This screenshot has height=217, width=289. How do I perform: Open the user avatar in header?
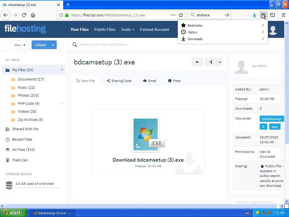coord(273,30)
